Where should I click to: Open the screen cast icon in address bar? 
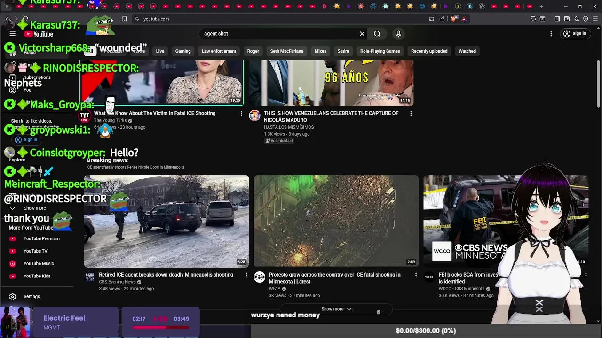coord(431,19)
